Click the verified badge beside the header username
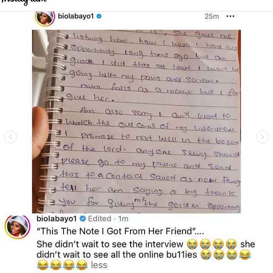 pyautogui.click(x=99, y=16)
